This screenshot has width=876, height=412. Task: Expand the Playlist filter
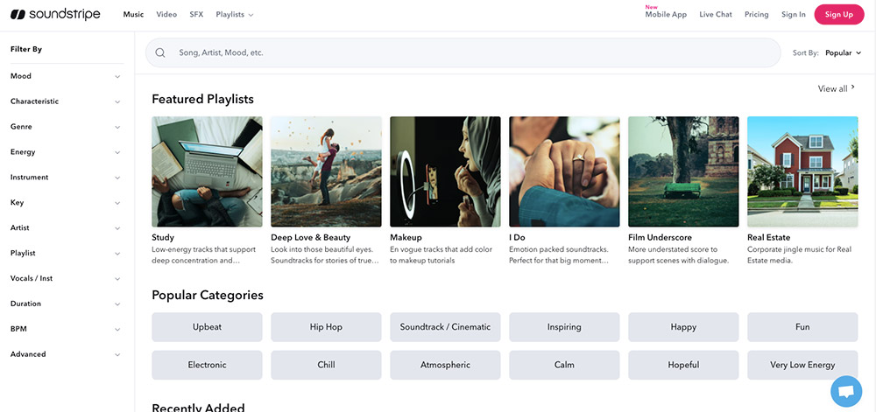pos(66,253)
